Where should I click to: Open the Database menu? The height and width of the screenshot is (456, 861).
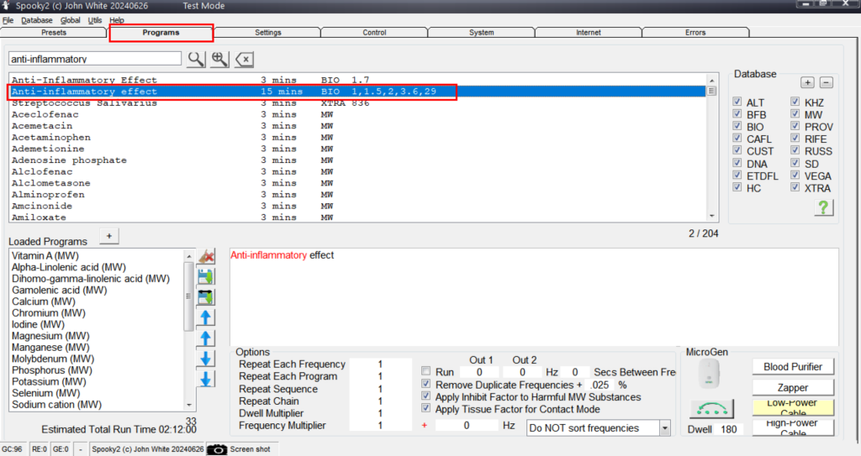coord(36,20)
